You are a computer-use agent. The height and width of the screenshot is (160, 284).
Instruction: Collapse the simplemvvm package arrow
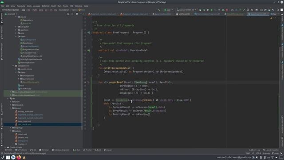(x=13, y=66)
